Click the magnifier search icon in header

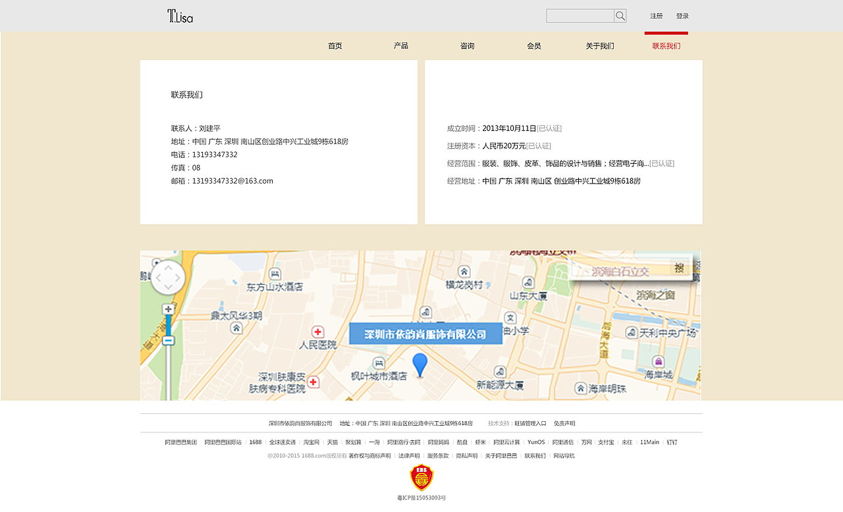pyautogui.click(x=620, y=16)
